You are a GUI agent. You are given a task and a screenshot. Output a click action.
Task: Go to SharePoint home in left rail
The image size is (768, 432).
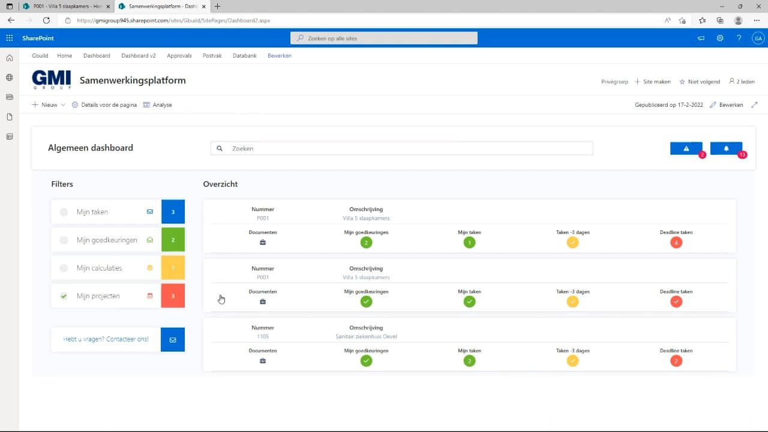tap(9, 58)
